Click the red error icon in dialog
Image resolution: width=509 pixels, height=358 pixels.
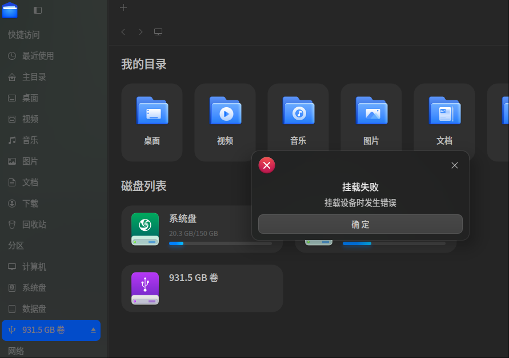(x=267, y=165)
